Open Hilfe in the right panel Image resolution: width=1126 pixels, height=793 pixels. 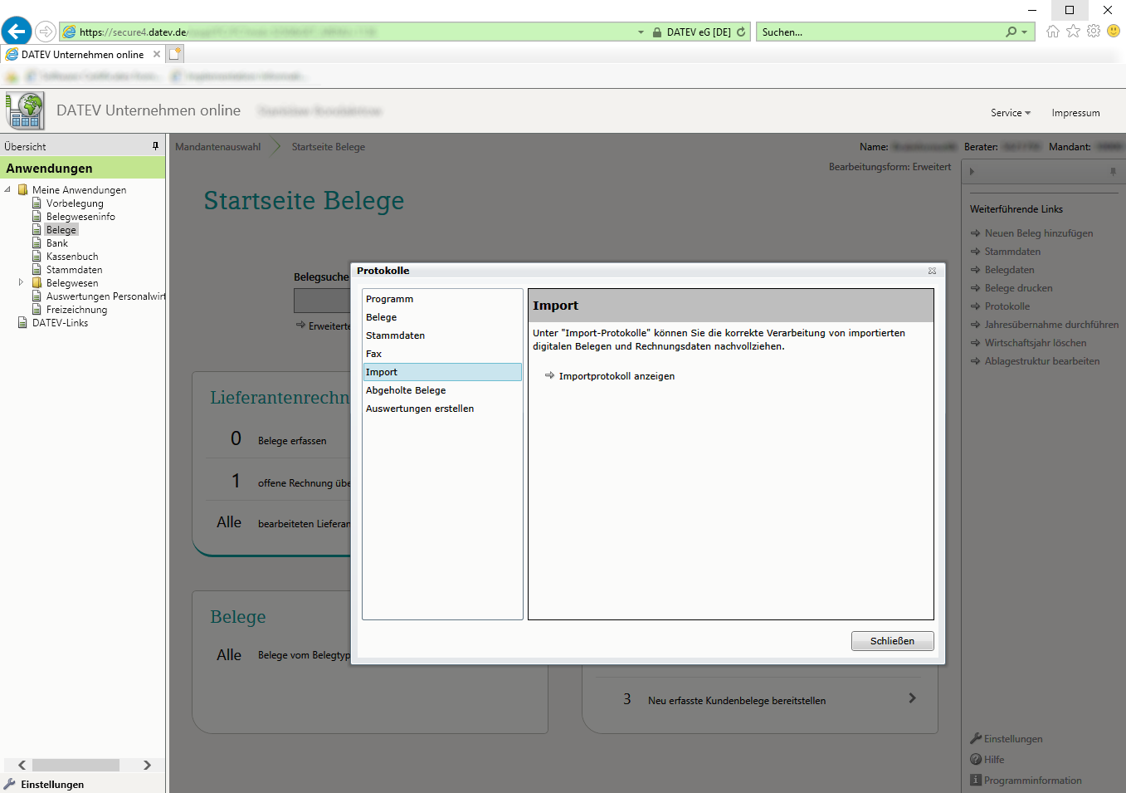994,760
